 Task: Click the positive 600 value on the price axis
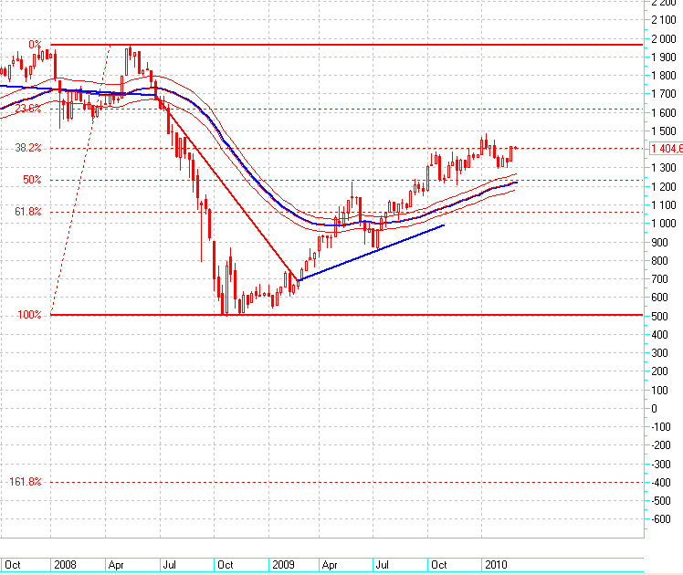coord(659,298)
